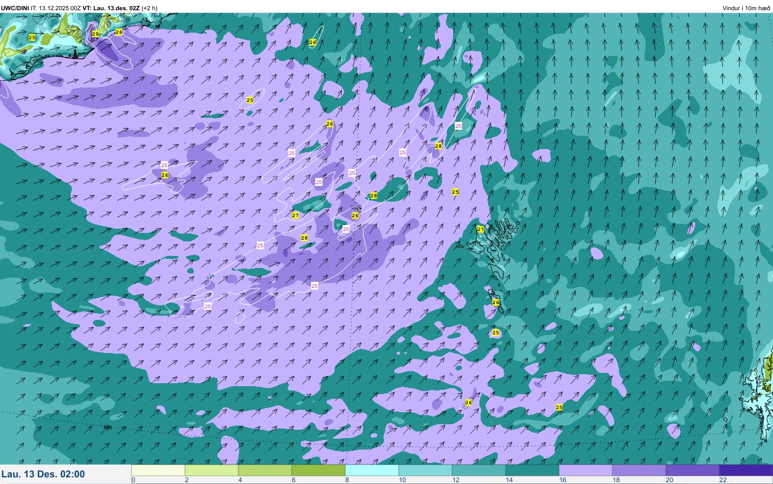Click the legend tick value 20
Screen dimensions: 773x484
click(x=669, y=480)
